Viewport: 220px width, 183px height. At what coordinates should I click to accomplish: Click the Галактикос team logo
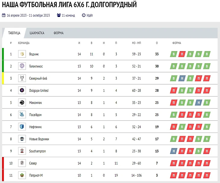pyautogui.click(x=22, y=66)
